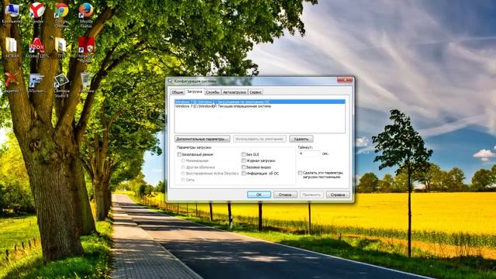This screenshot has height=279, width=496.
Task: Tick the make boot settings permanent checkbox
Action: (x=300, y=173)
